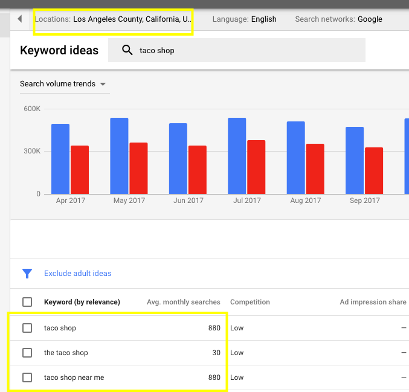409x392 pixels.
Task: Click the search magnifier icon
Action: point(127,51)
